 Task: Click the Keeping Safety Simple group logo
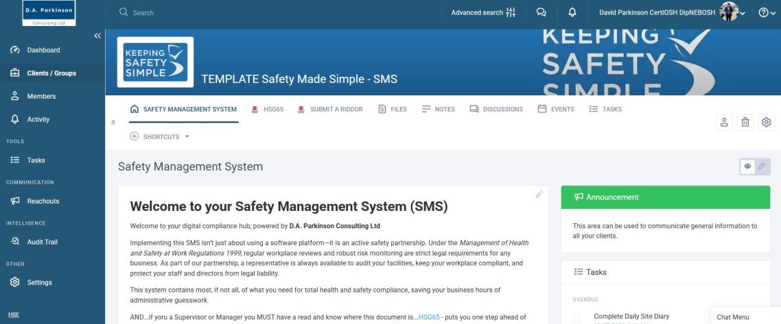point(155,62)
